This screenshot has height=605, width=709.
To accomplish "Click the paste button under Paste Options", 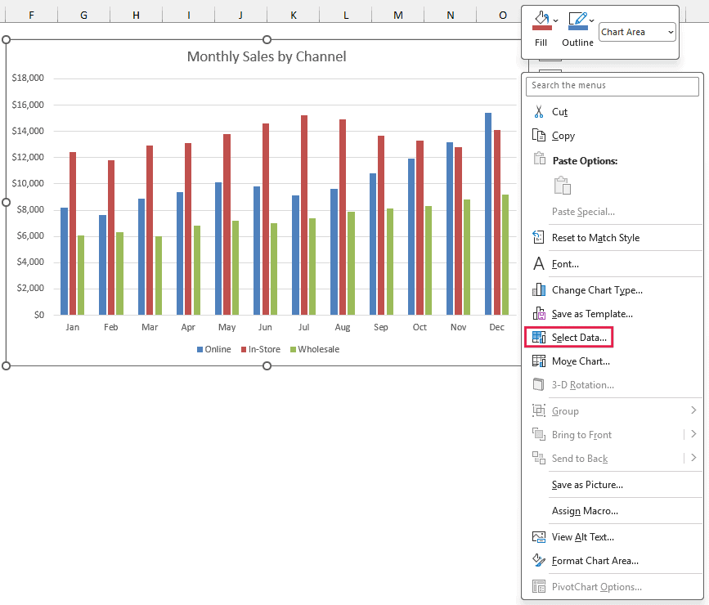I will (562, 186).
